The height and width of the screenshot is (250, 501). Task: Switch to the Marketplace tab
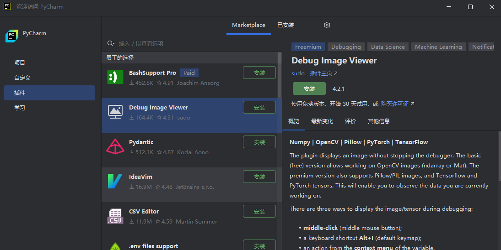248,25
